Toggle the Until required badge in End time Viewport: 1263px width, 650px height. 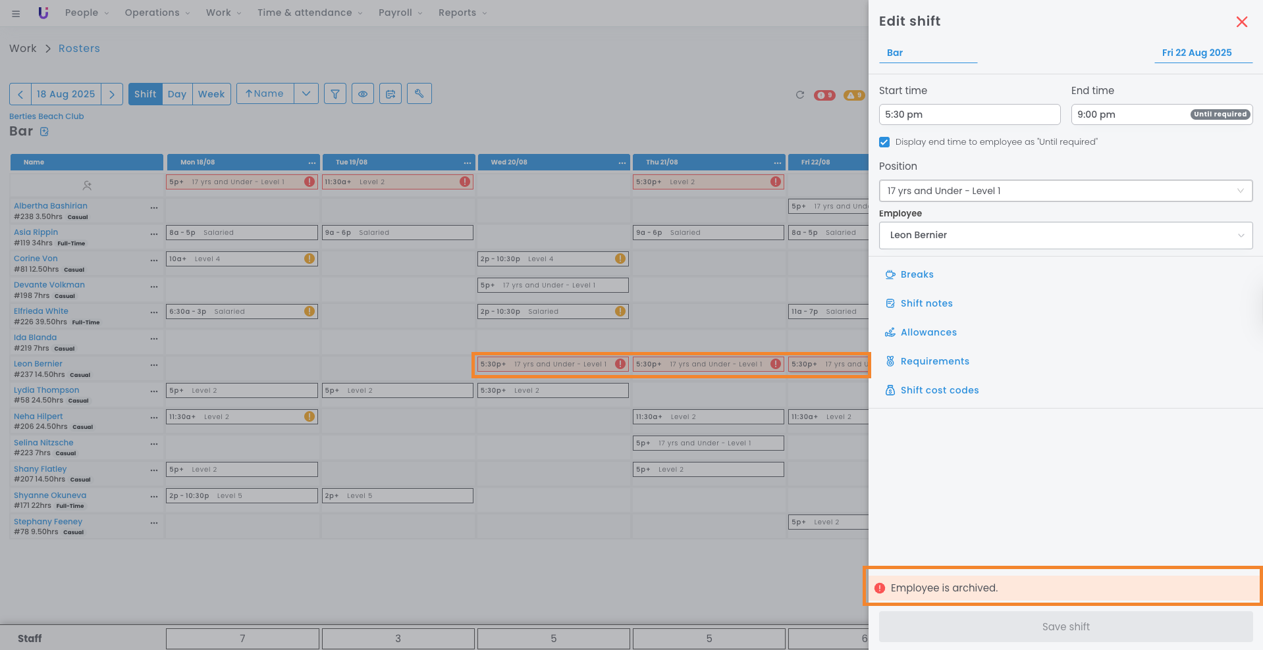tap(1220, 114)
